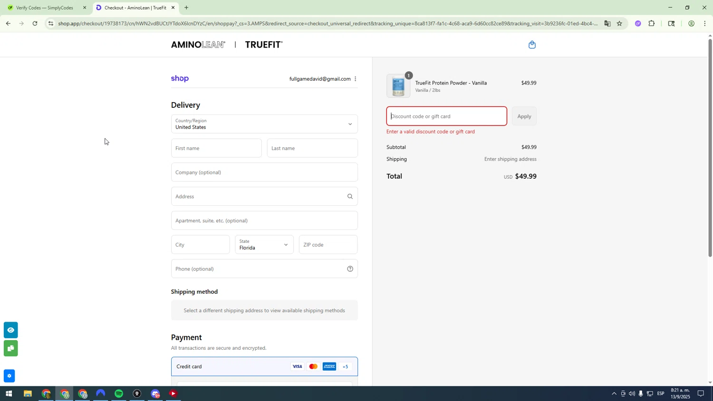Close the Verify Codes SimplyCodes tab
Viewport: 713px width, 401px height.
[85, 8]
